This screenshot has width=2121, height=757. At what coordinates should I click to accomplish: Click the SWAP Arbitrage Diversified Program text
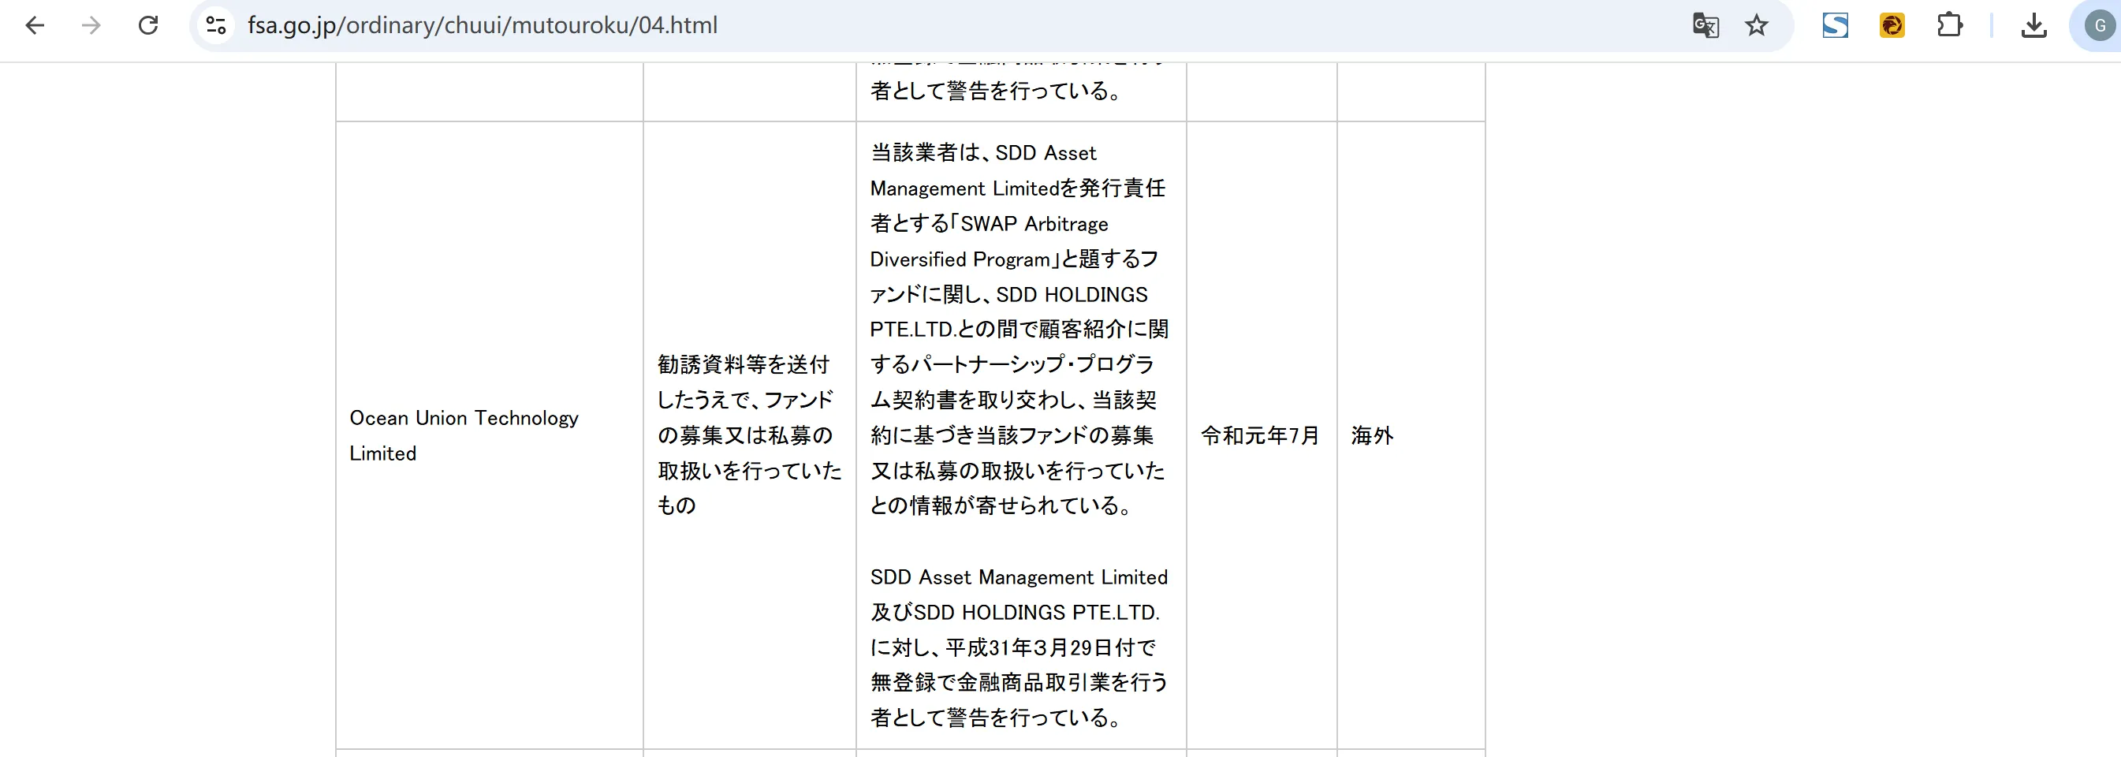coord(1034,224)
